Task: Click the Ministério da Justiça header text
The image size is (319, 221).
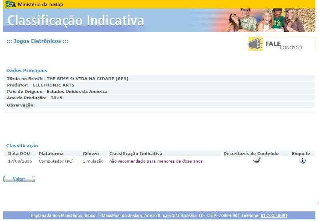Action: coord(40,4)
